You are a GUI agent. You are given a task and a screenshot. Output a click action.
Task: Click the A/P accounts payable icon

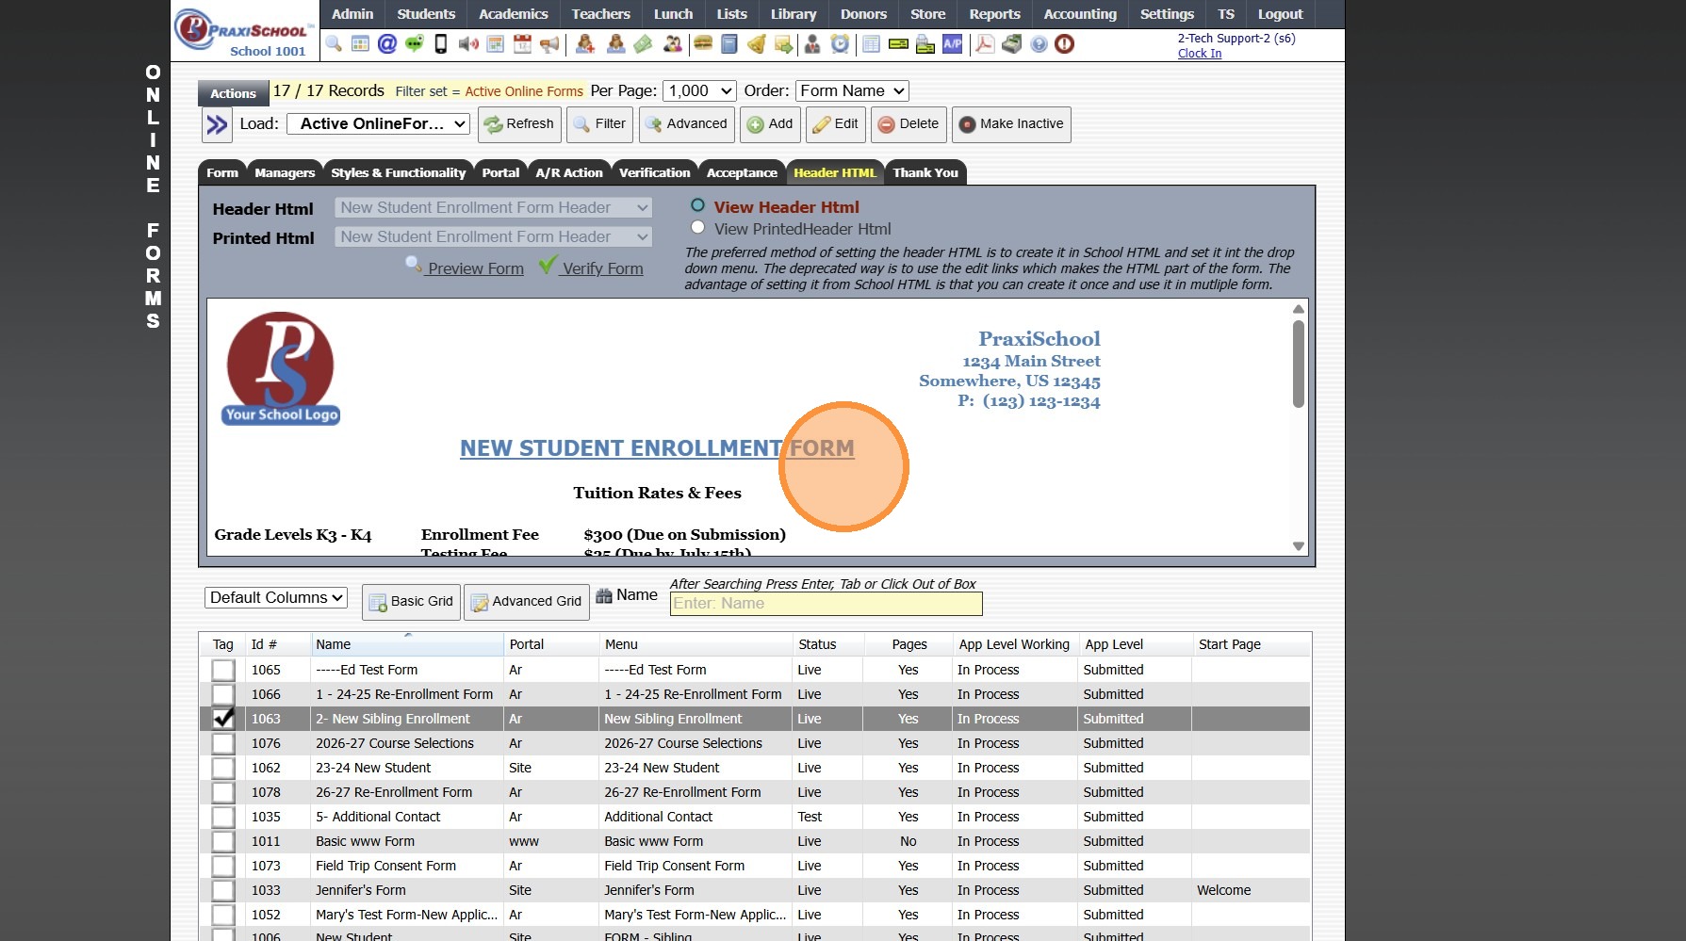point(953,44)
